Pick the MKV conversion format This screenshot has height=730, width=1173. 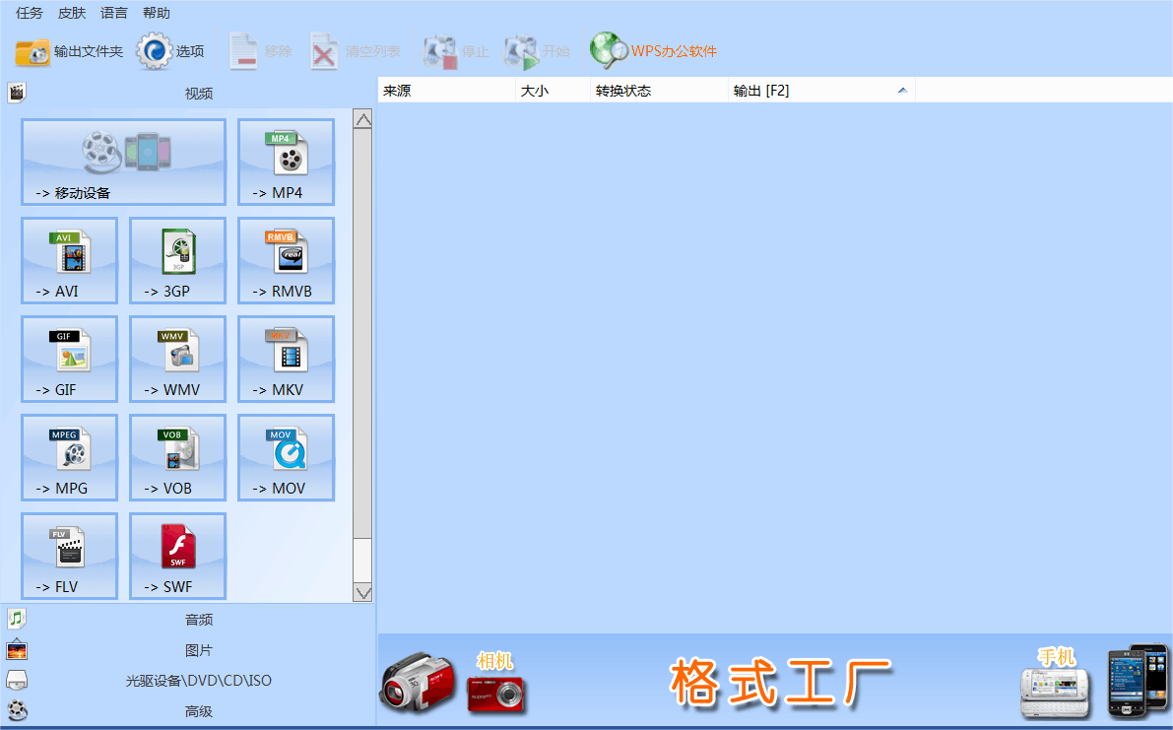pos(286,359)
